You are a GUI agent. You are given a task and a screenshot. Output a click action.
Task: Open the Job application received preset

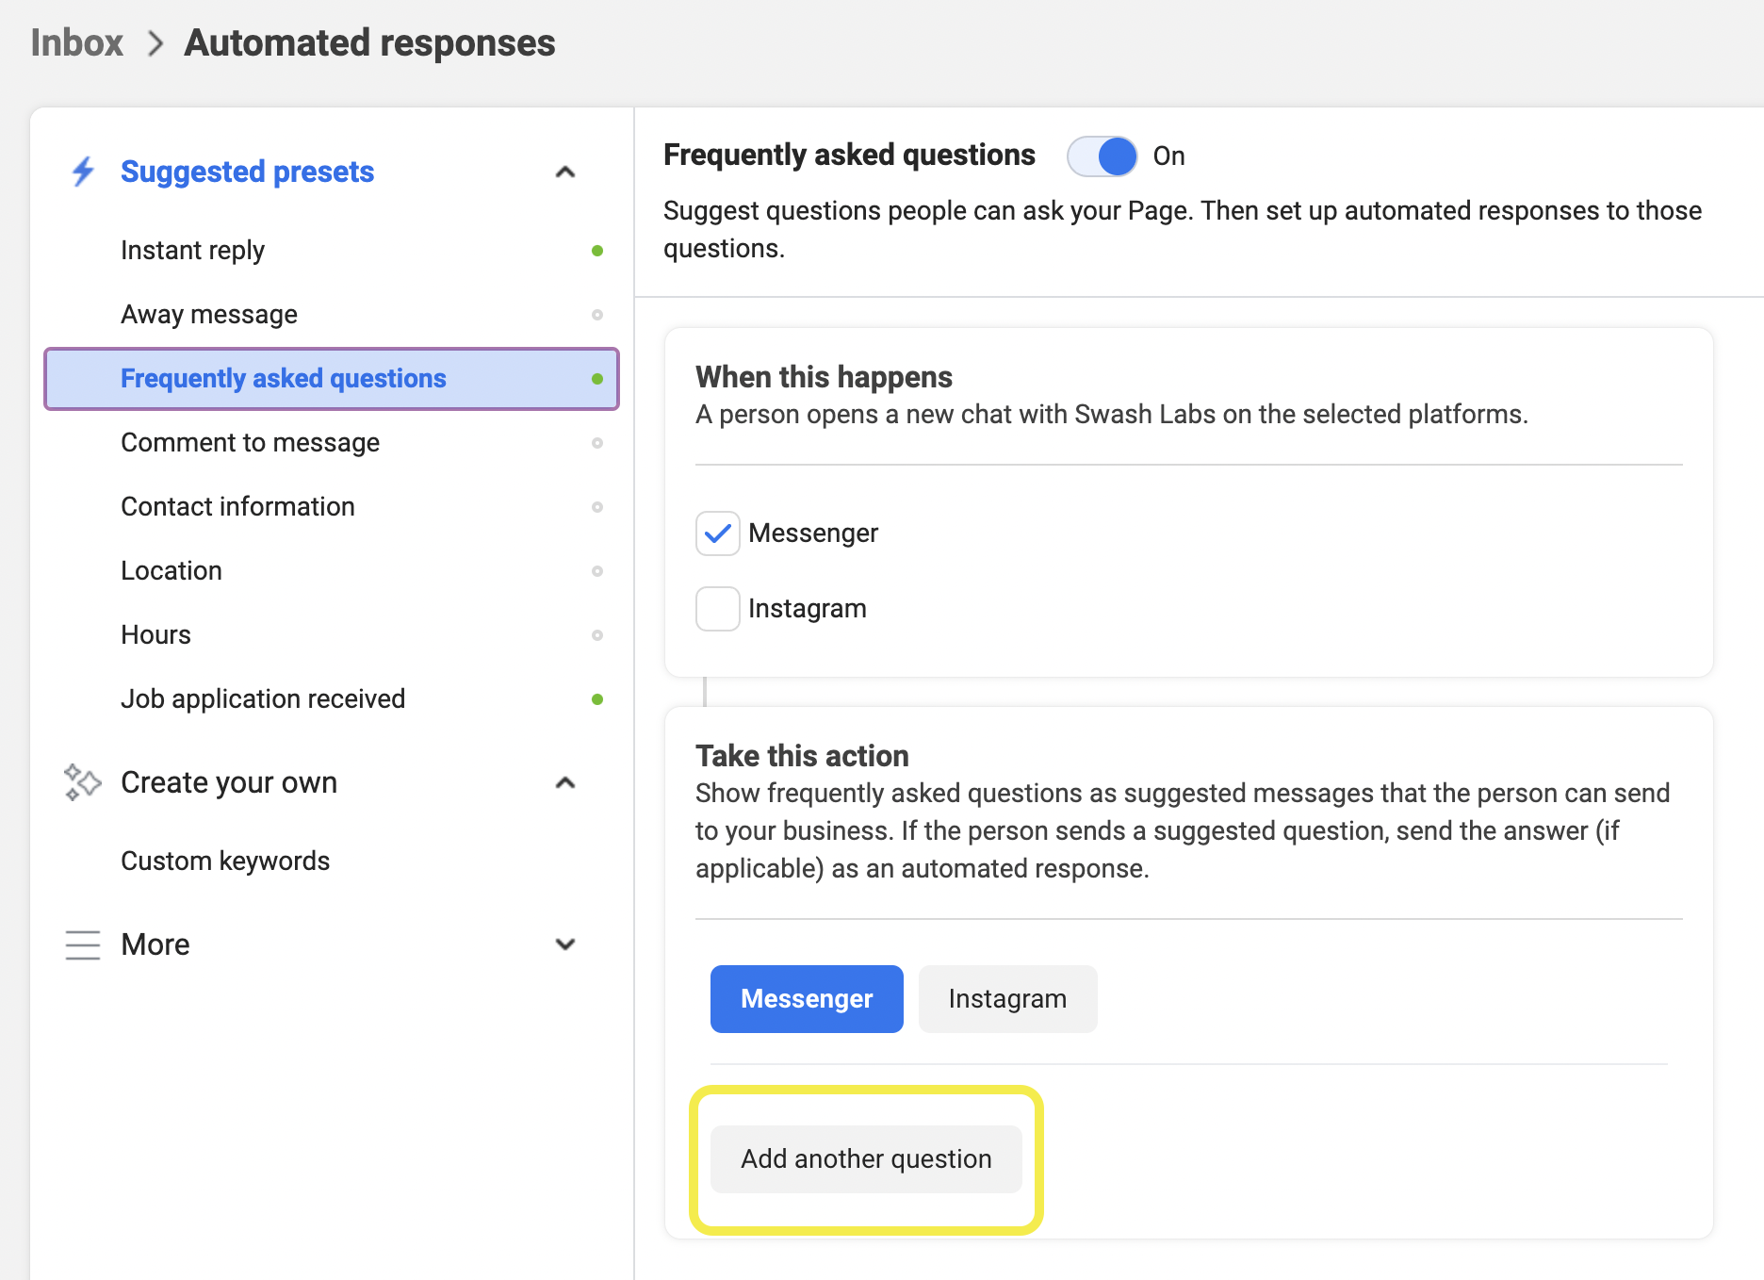332,699
